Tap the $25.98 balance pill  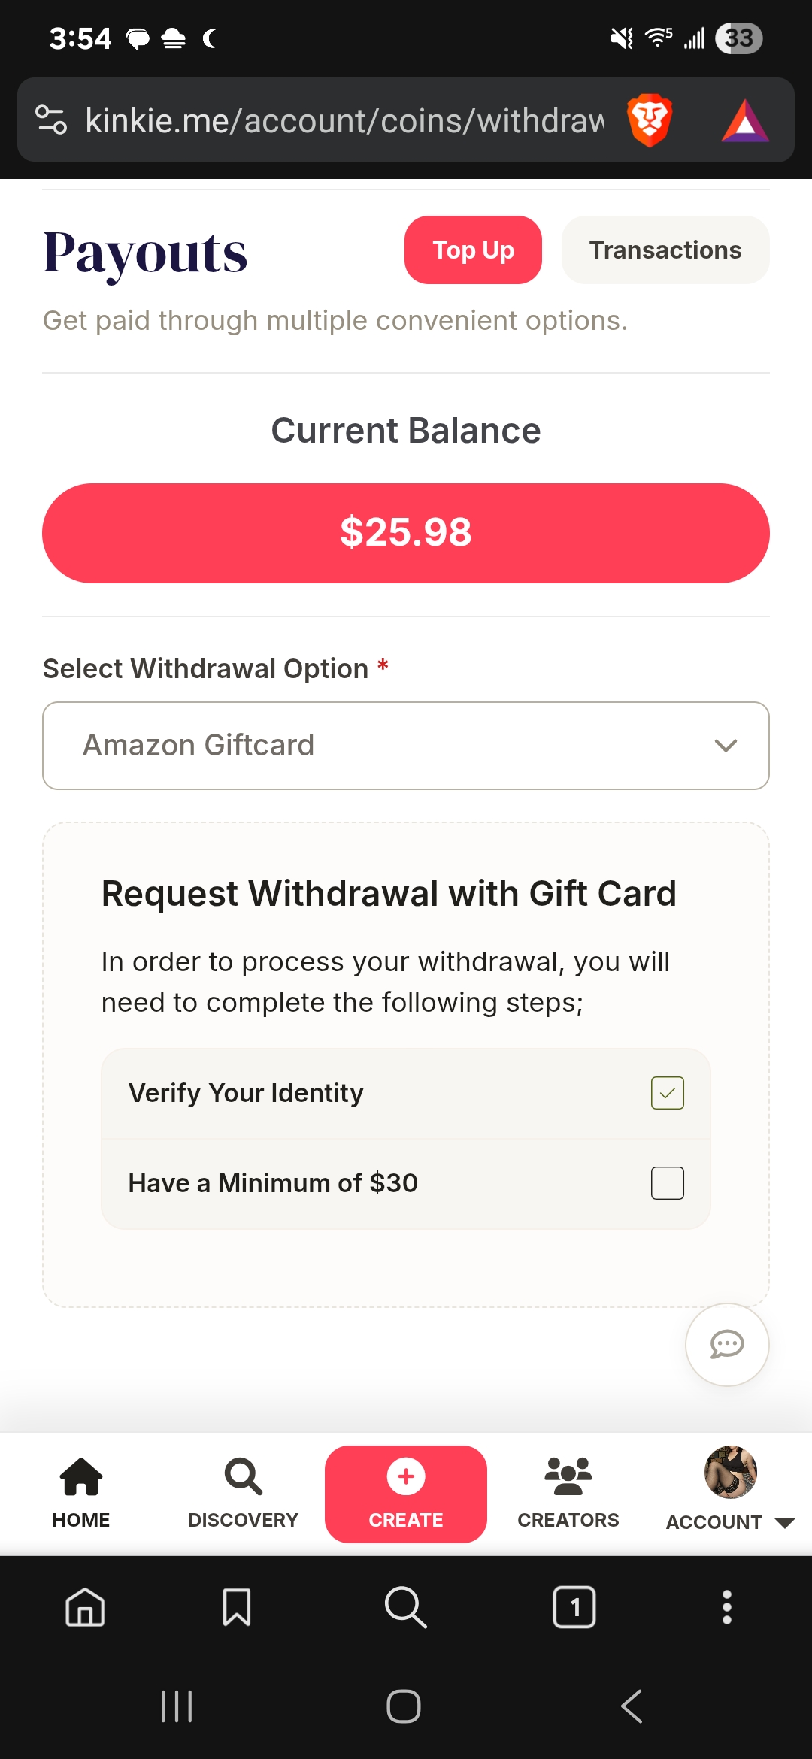(406, 533)
